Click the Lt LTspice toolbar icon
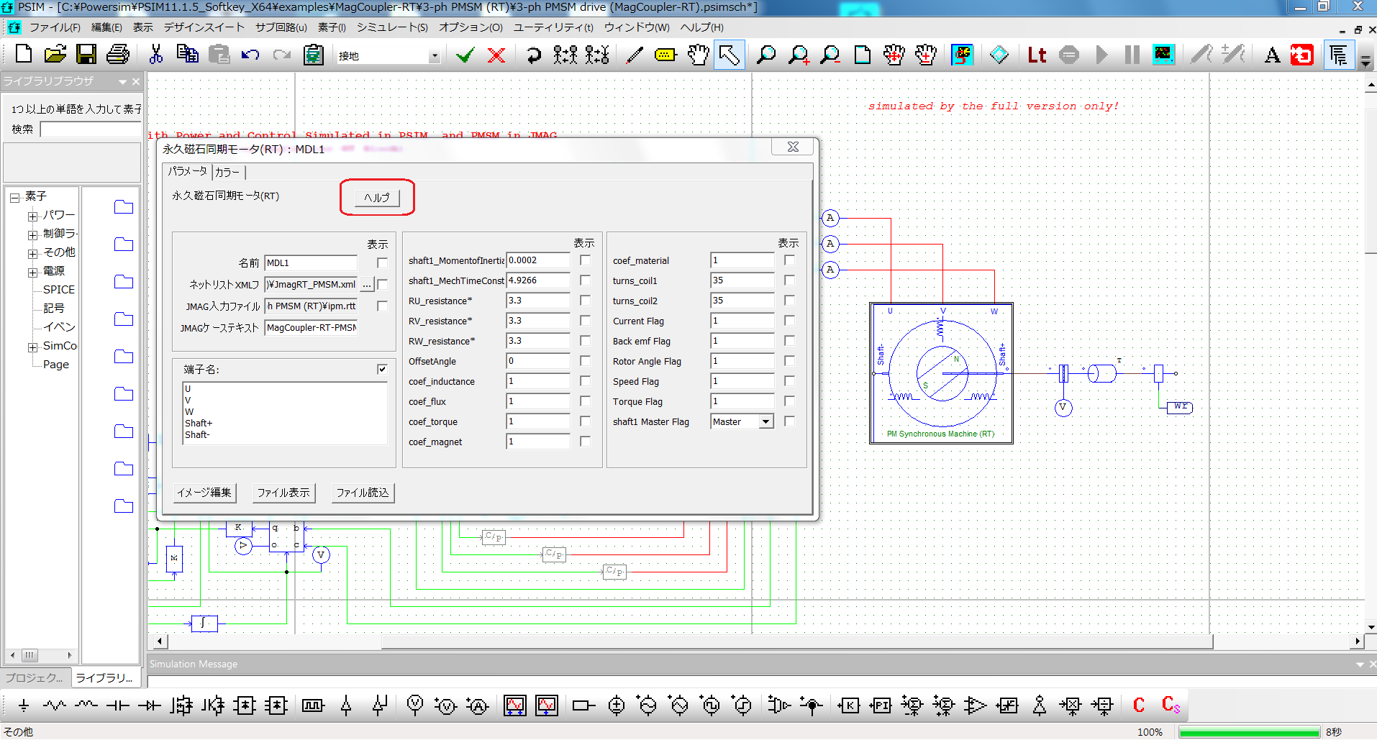Screen dimensions: 1377x740 1036,55
